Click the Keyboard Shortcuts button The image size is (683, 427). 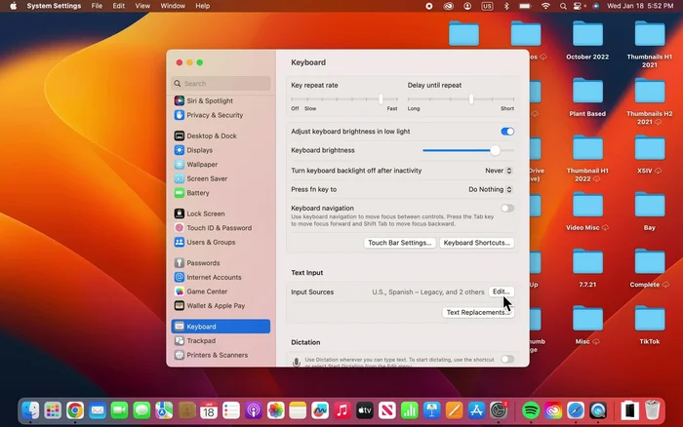tap(476, 243)
